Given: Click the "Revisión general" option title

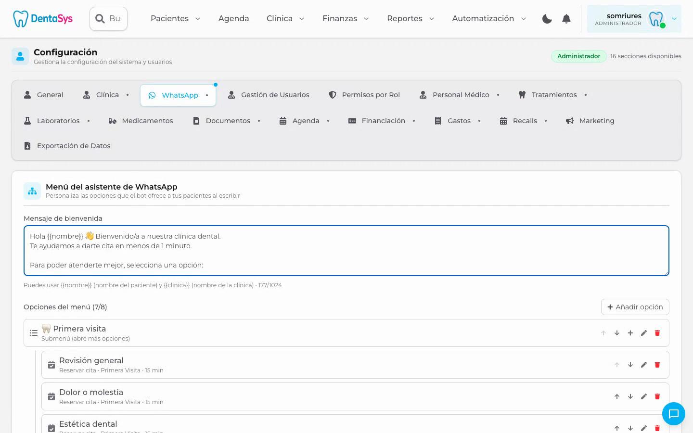Looking at the screenshot, I should [91, 360].
